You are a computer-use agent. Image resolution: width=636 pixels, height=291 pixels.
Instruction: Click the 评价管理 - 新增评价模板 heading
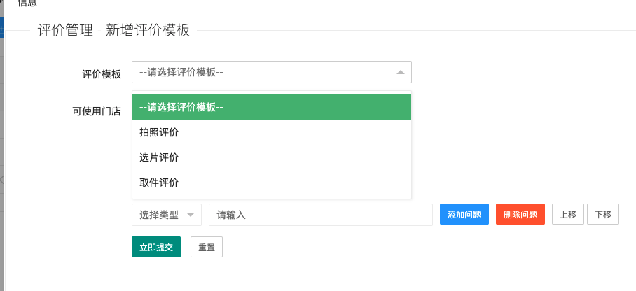[113, 30]
